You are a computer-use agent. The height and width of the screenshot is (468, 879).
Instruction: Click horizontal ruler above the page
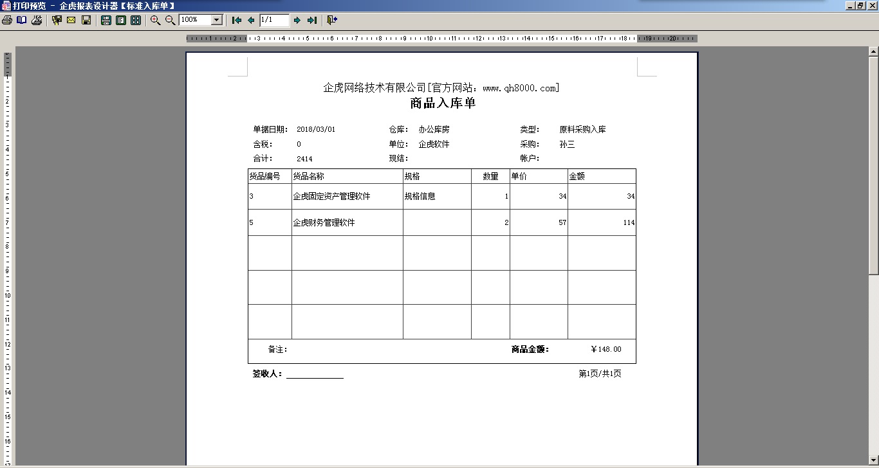point(441,39)
